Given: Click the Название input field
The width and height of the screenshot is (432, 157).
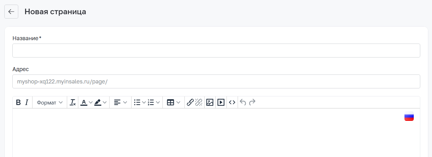Looking at the screenshot, I should (x=216, y=50).
